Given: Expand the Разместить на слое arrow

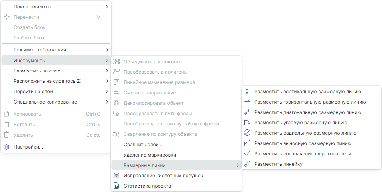Looking at the screenshot, I should point(107,71).
